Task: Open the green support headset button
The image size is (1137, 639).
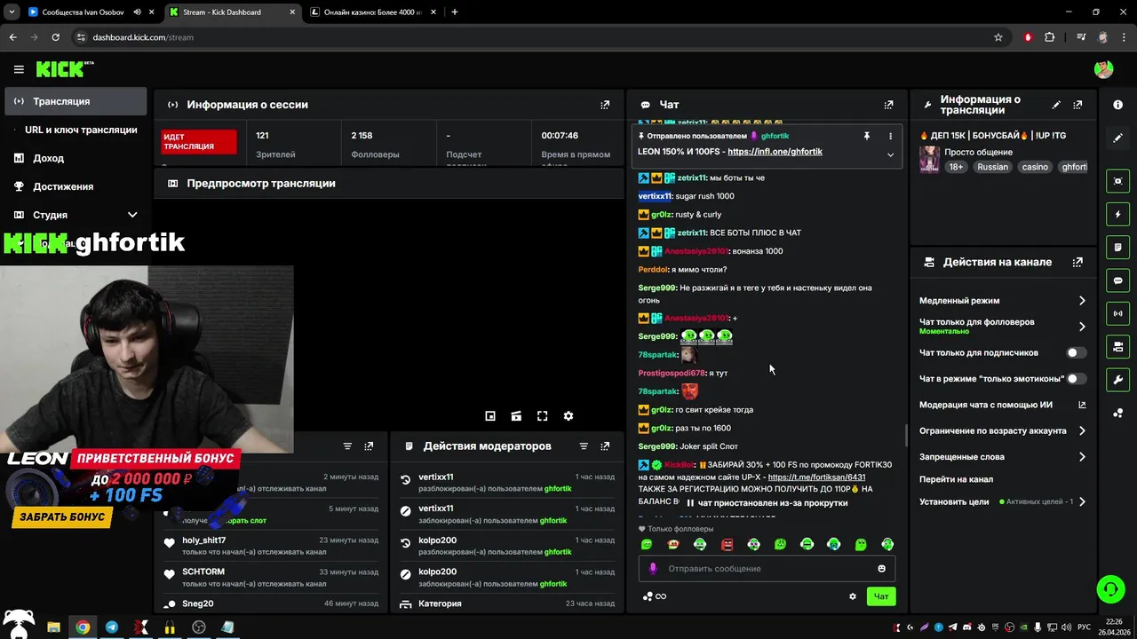Action: coord(1109,589)
